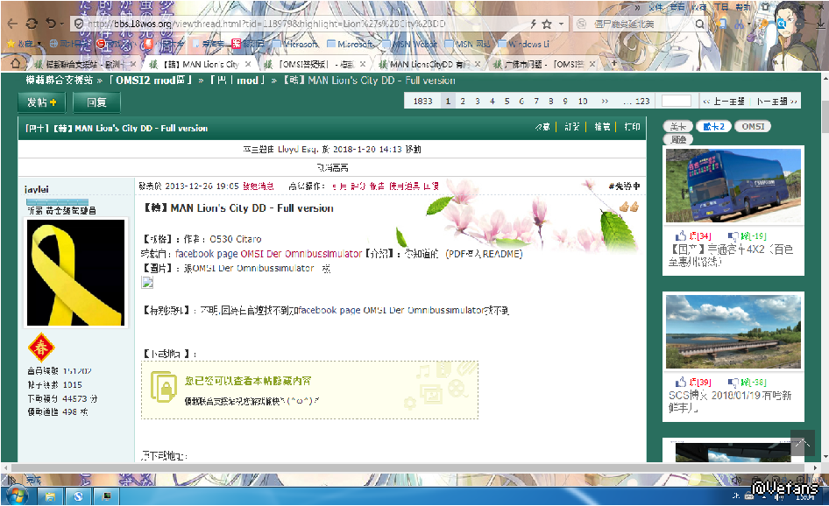Click the blue-highlighted '欧卡2' tag pill
Screen dimensions: 829x506
(x=713, y=126)
